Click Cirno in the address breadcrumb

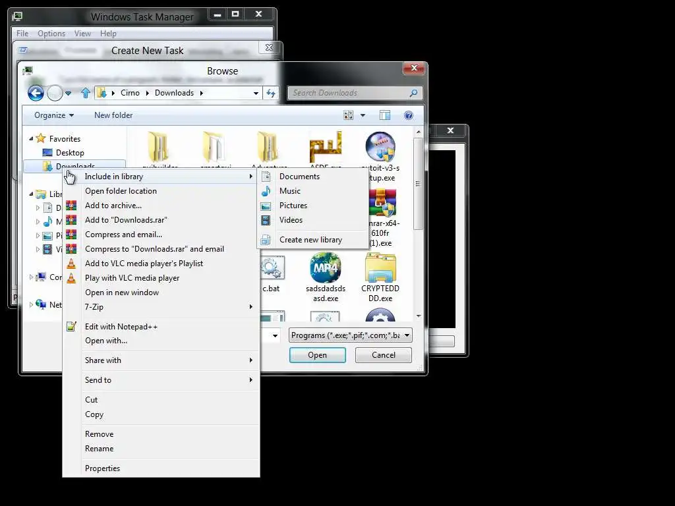[130, 93]
